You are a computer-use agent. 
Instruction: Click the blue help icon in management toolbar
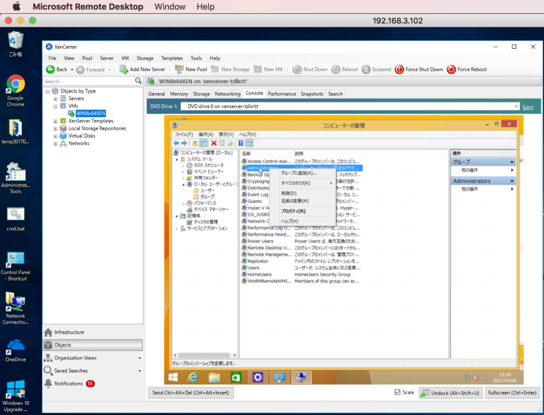[x=241, y=143]
